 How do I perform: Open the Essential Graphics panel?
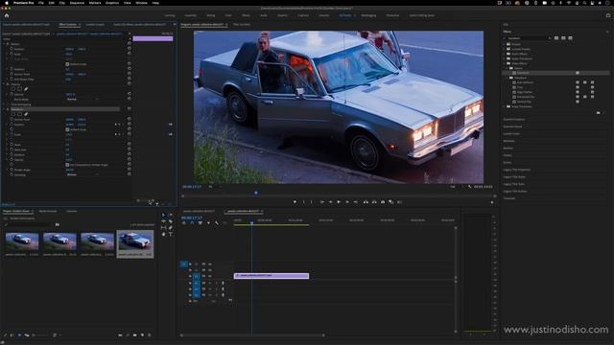[x=514, y=119]
